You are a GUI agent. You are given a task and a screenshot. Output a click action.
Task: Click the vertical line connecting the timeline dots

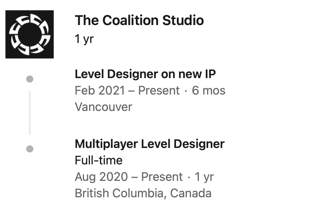tap(30, 112)
